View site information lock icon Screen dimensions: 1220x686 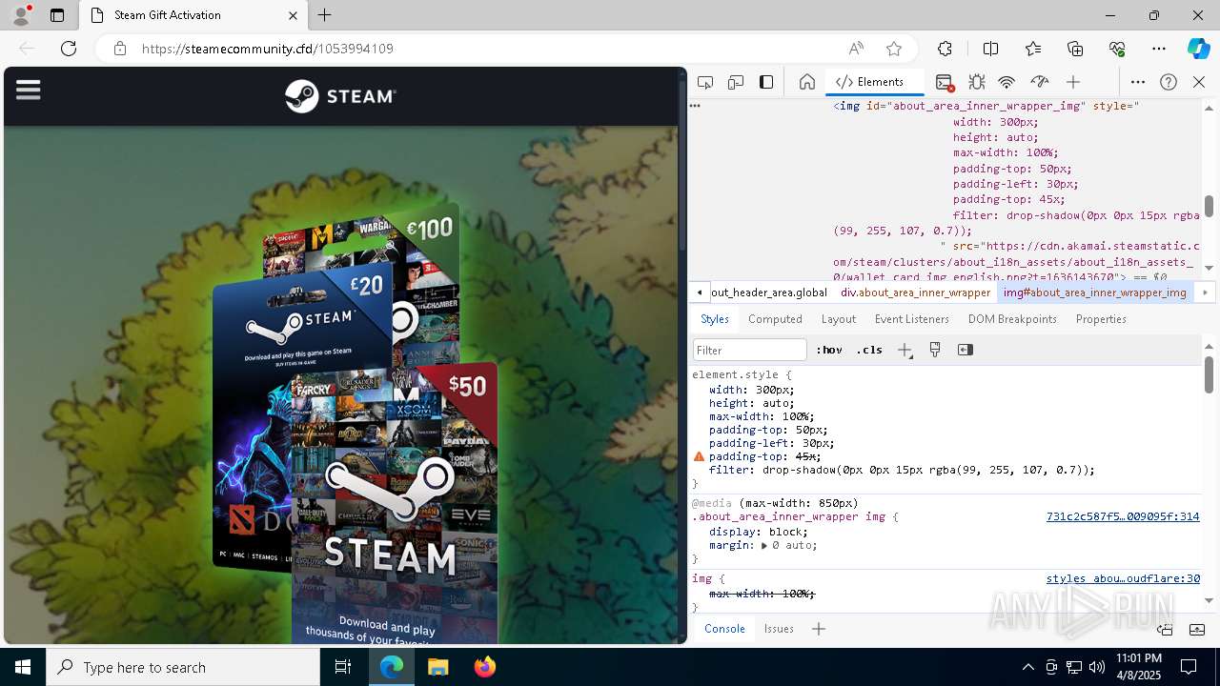coord(120,49)
